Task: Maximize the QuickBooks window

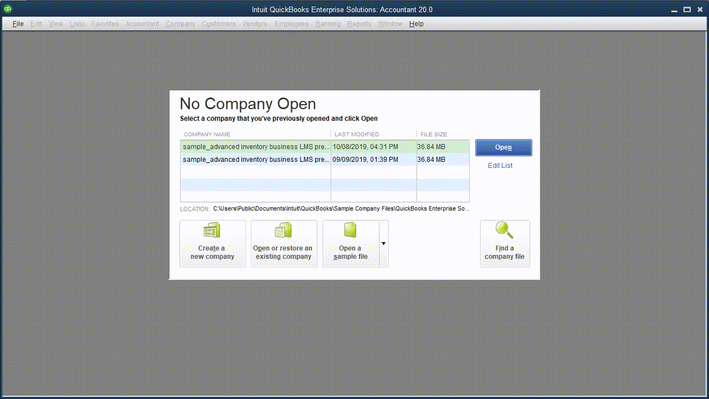Action: coord(687,9)
